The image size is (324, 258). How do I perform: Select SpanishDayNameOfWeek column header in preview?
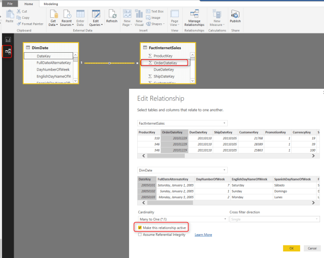295,179
